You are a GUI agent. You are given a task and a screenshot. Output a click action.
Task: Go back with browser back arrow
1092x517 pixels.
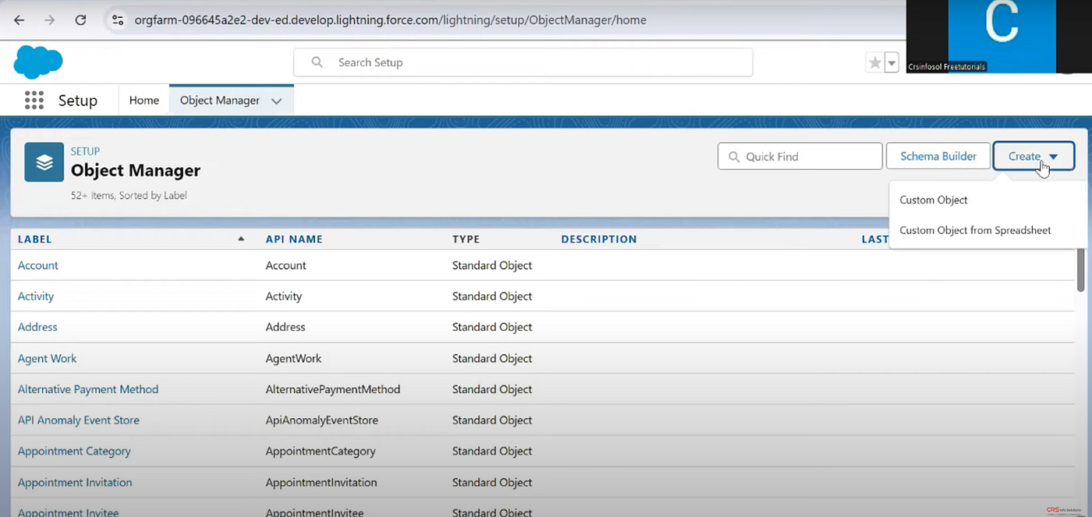(x=19, y=20)
